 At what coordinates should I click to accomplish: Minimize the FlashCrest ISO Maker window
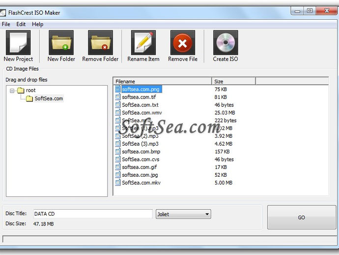click(x=298, y=11)
